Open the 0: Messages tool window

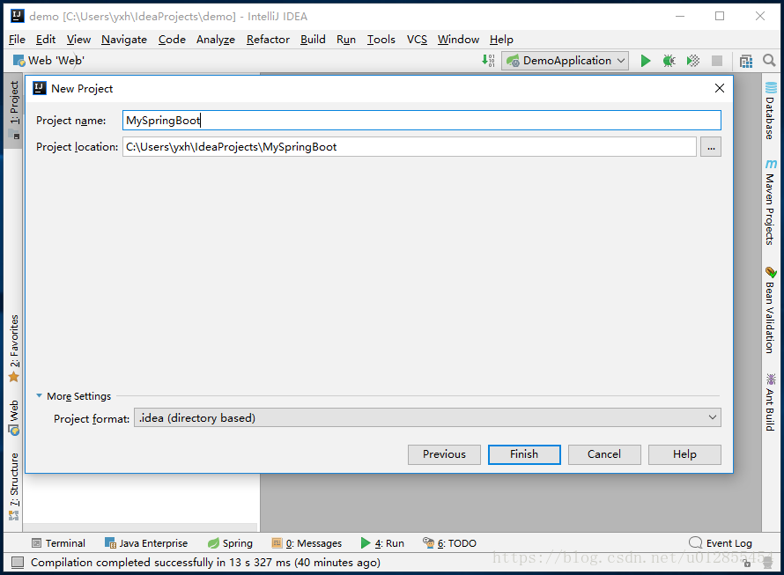coord(307,543)
